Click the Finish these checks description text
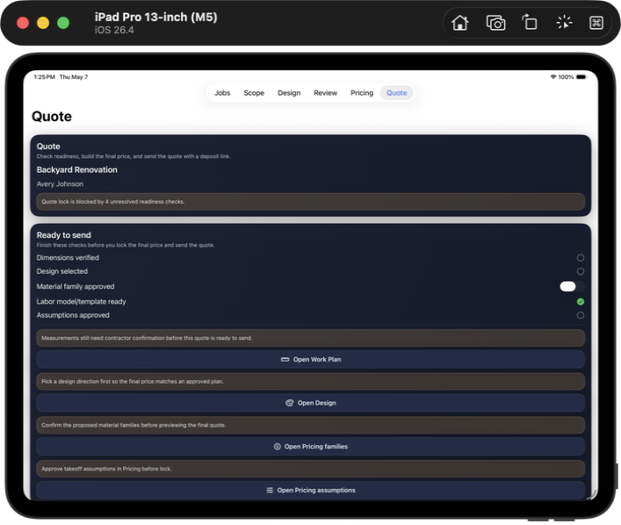This screenshot has width=621, height=525. [126, 245]
